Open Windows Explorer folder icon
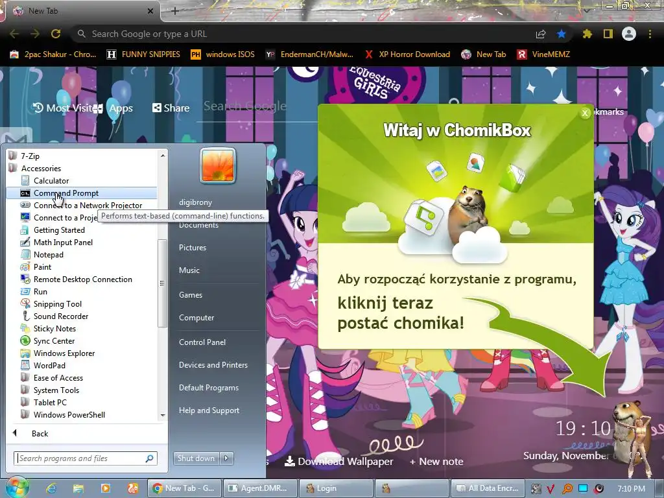This screenshot has width=664, height=498. tap(25, 353)
